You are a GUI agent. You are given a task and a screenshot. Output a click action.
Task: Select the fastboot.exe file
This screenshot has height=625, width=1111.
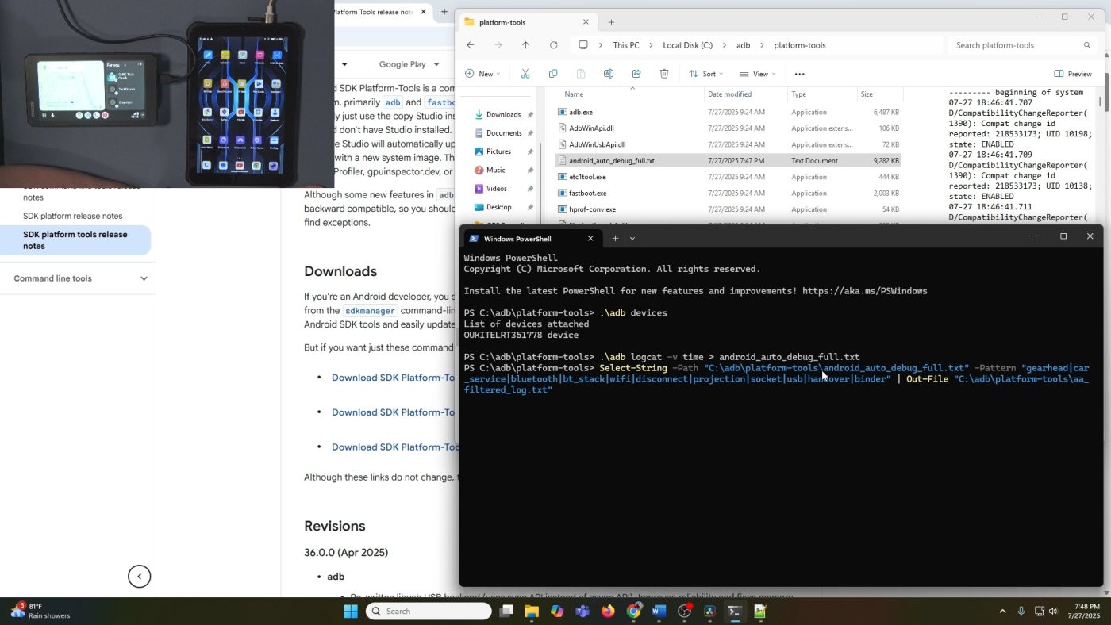click(x=587, y=193)
